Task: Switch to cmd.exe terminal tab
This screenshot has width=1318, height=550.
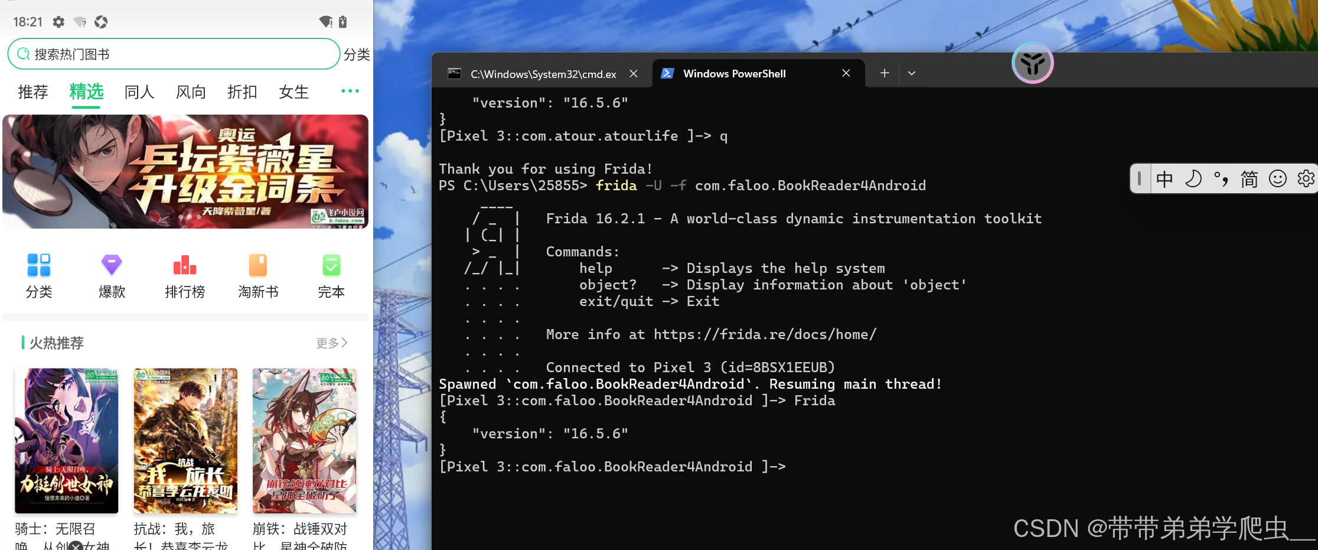Action: pyautogui.click(x=543, y=74)
